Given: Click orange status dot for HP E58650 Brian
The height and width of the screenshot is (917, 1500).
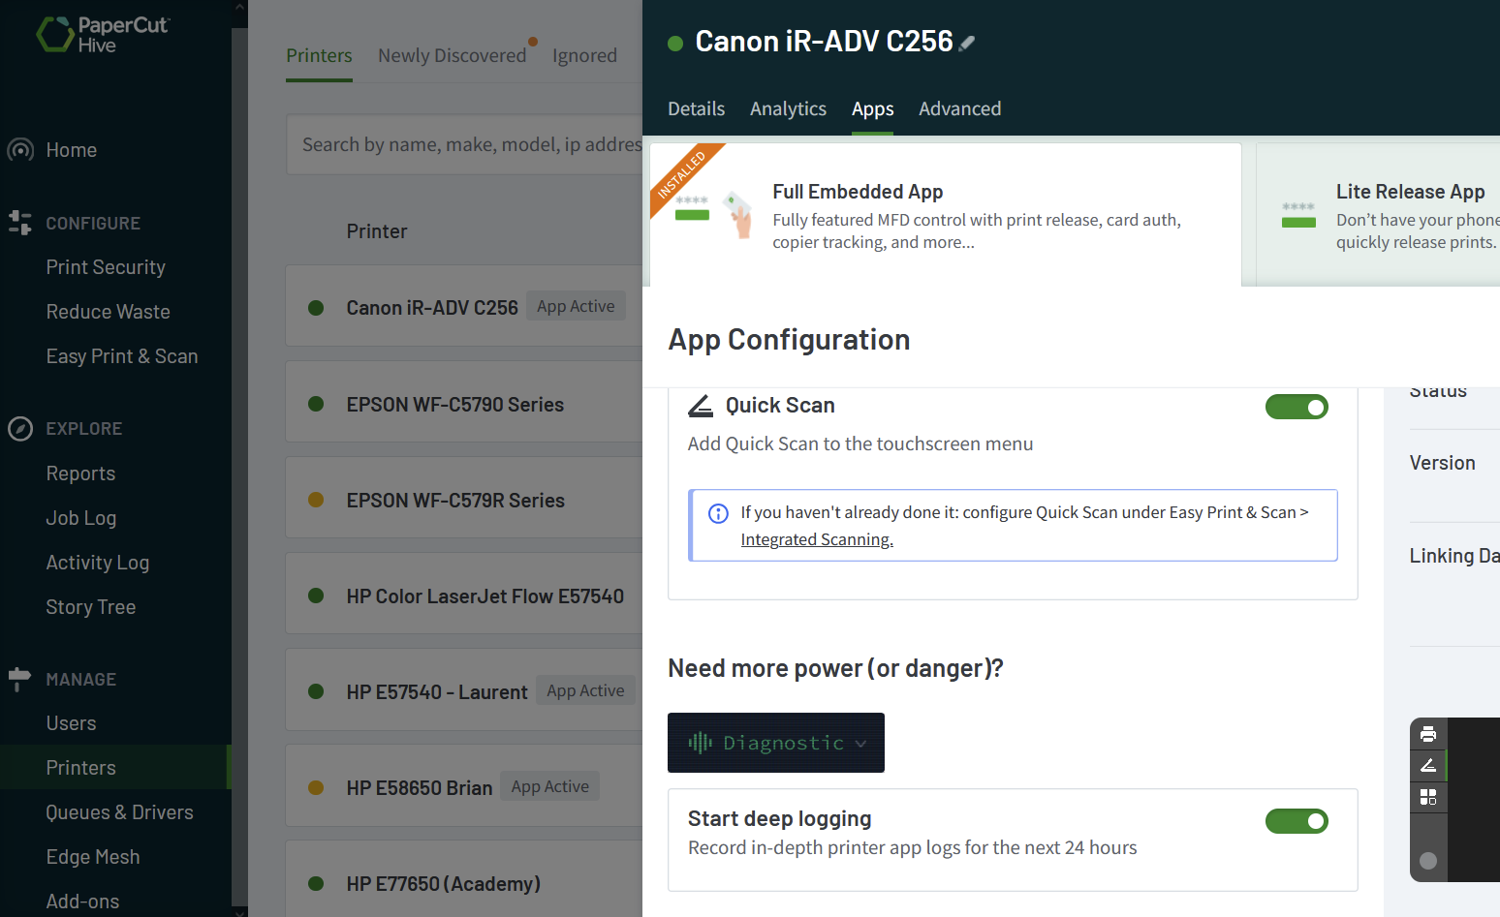Looking at the screenshot, I should click(316, 787).
